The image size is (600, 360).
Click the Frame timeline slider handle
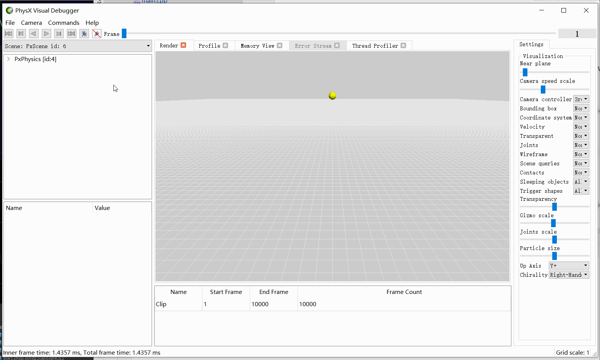tap(124, 34)
